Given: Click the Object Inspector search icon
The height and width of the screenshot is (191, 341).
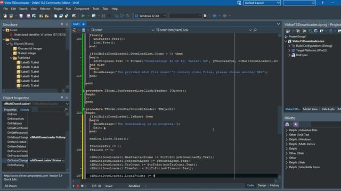Looking at the screenshot, I should (66, 110).
